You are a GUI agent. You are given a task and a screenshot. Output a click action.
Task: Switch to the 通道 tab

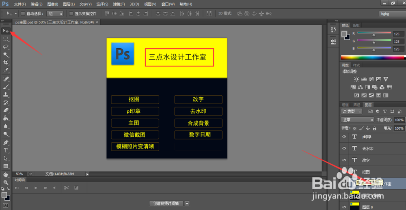[346, 105]
